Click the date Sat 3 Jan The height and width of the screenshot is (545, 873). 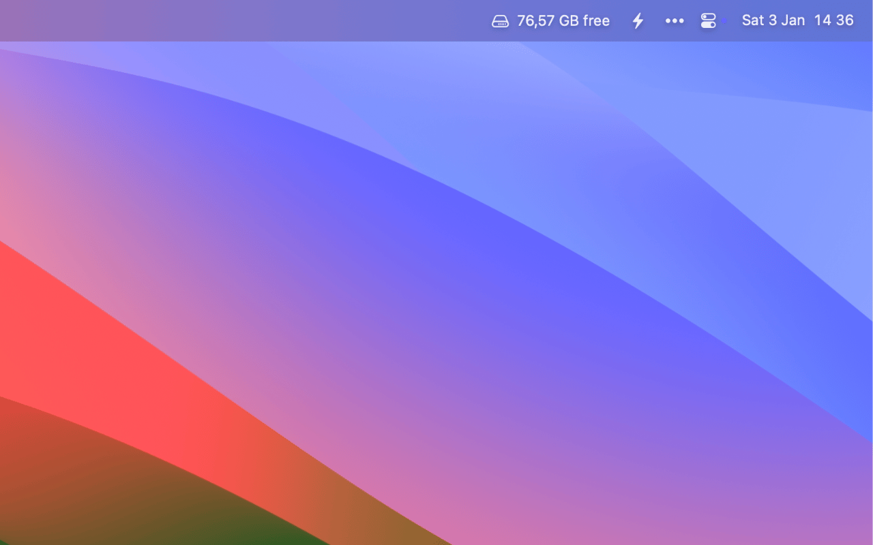pyautogui.click(x=773, y=20)
